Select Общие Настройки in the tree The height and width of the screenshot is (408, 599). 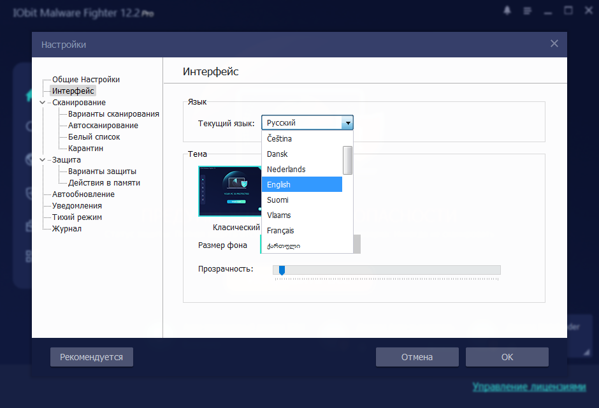point(86,80)
